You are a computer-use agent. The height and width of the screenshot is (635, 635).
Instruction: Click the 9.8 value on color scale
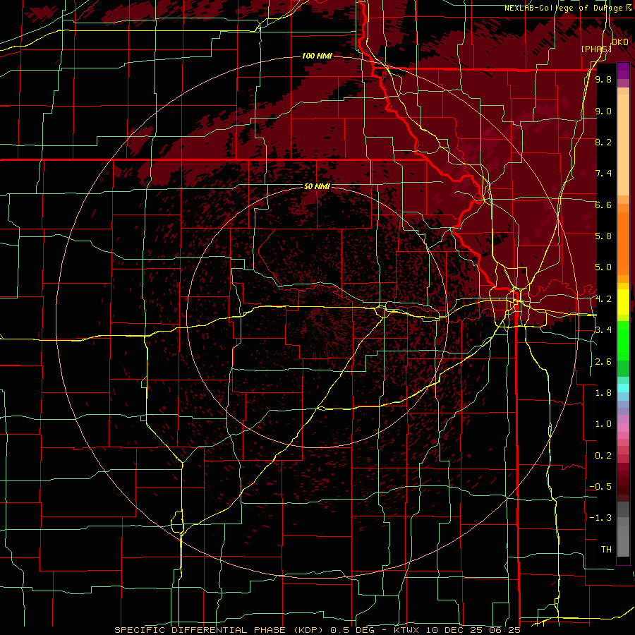(603, 80)
